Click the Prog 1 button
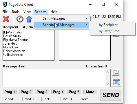This screenshot has width=137, height=104. click(10, 92)
